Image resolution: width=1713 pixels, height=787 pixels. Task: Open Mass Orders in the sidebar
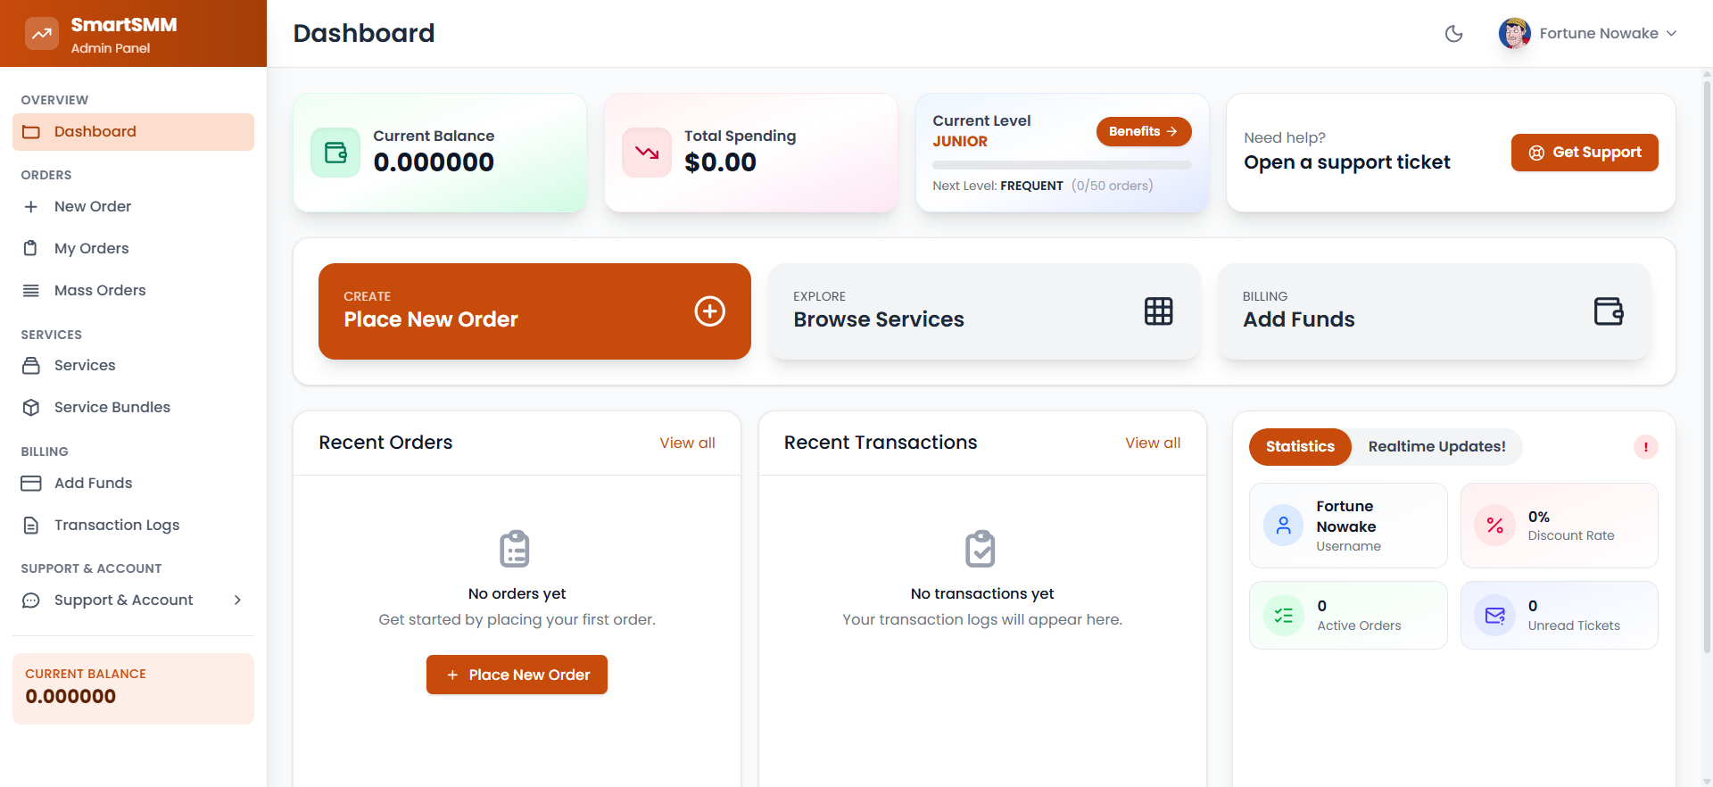tap(100, 291)
